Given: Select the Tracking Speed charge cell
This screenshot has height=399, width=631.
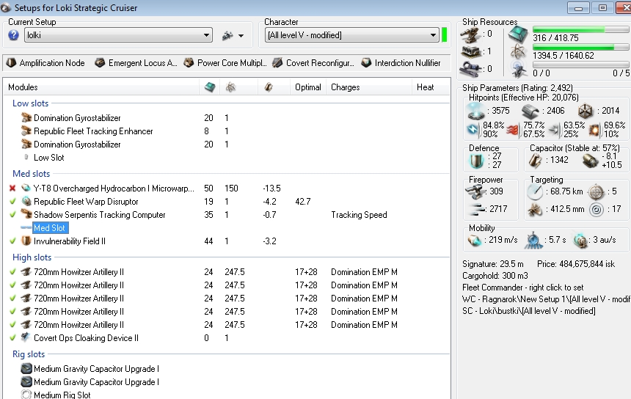Looking at the screenshot, I should pyautogui.click(x=359, y=215).
